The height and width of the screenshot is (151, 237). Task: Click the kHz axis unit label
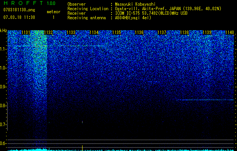point(3,31)
